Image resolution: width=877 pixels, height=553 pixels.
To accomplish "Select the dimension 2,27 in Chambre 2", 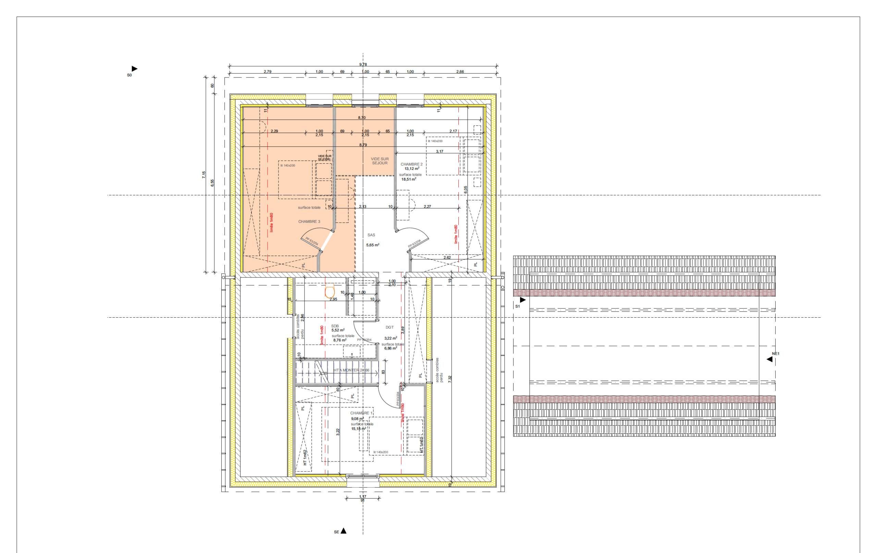I will click(427, 207).
